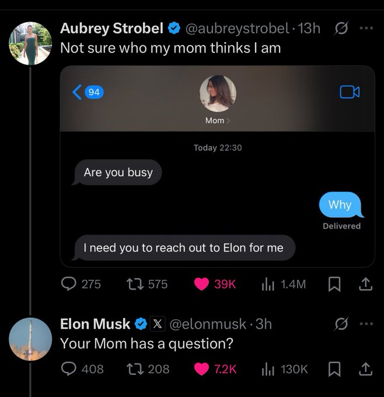Open more options on Aubrey's tweet
The image size is (384, 397).
[365, 28]
